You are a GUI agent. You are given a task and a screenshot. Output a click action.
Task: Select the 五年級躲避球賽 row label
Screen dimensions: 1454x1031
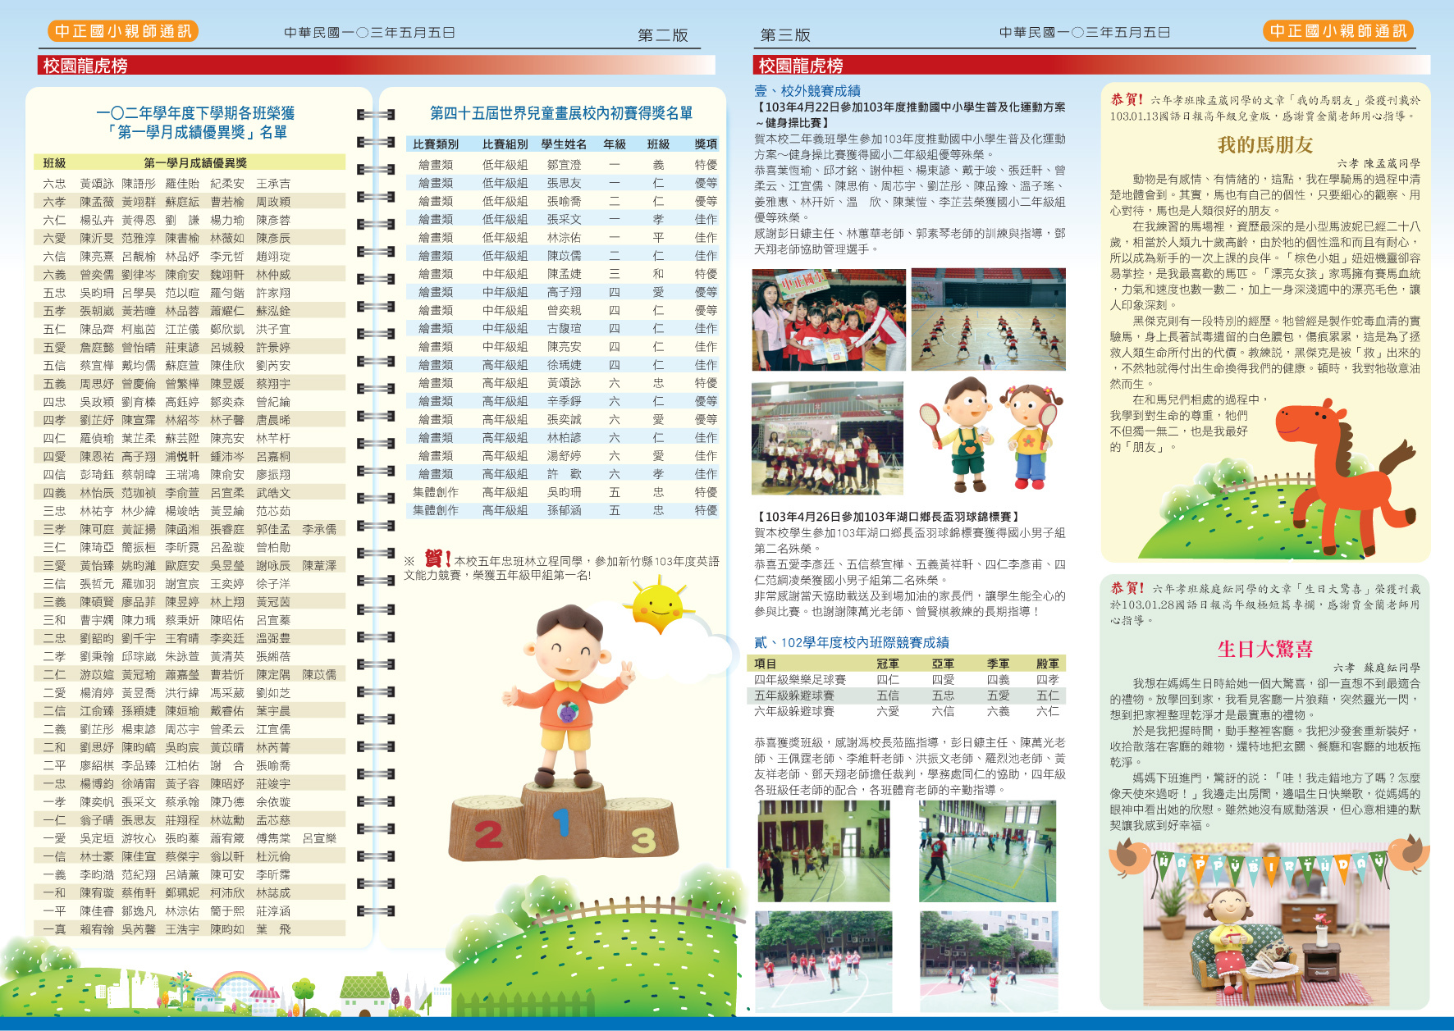(x=794, y=696)
